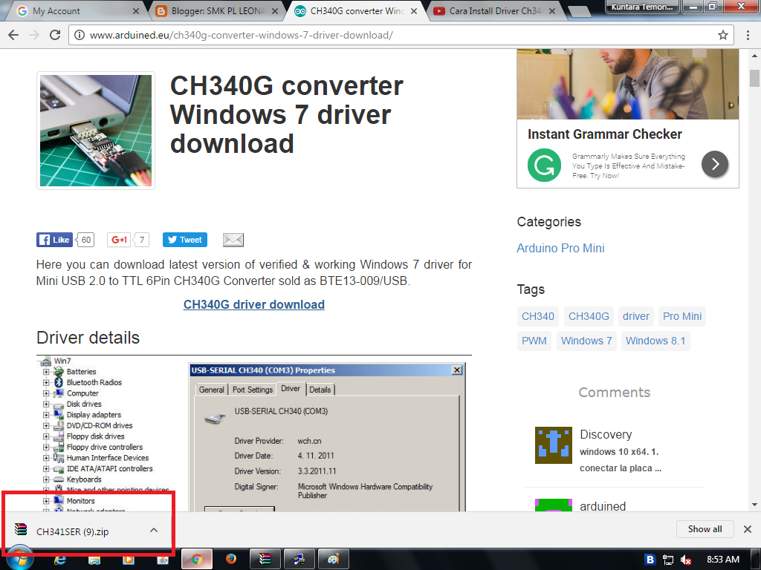Click the PWM tag
The image size is (761, 570).
pos(534,341)
